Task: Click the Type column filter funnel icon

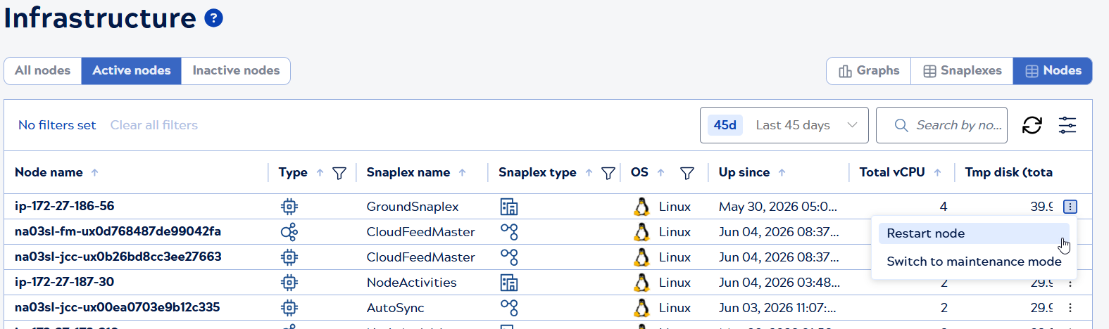Action: coord(339,173)
